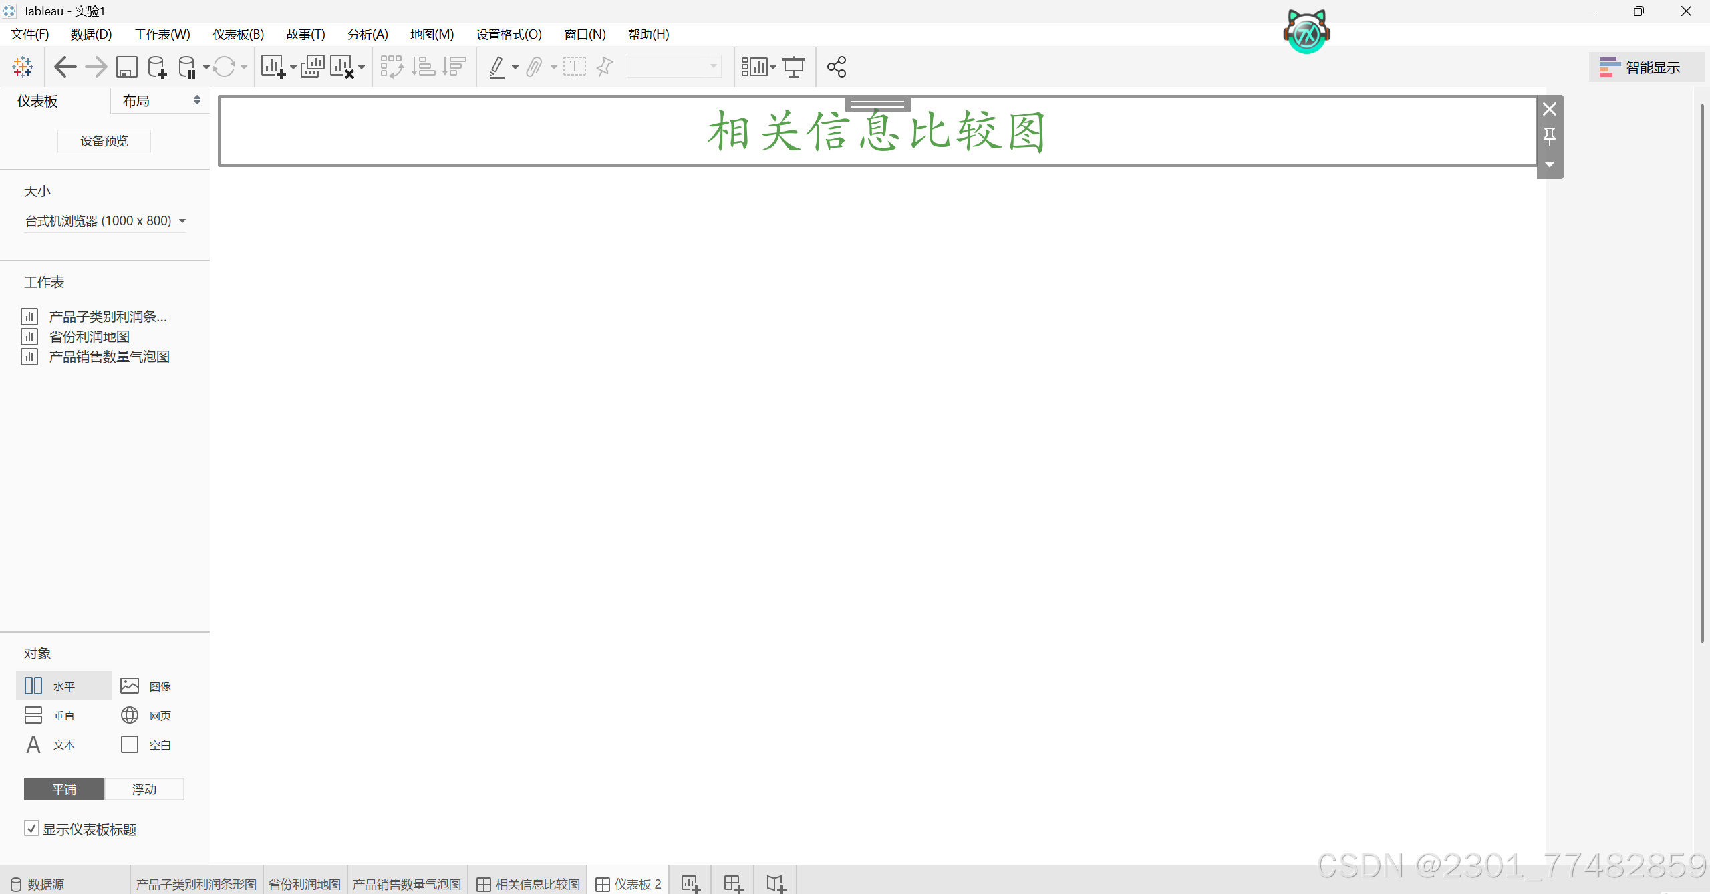
Task: Click the share workbook icon
Action: (x=837, y=67)
